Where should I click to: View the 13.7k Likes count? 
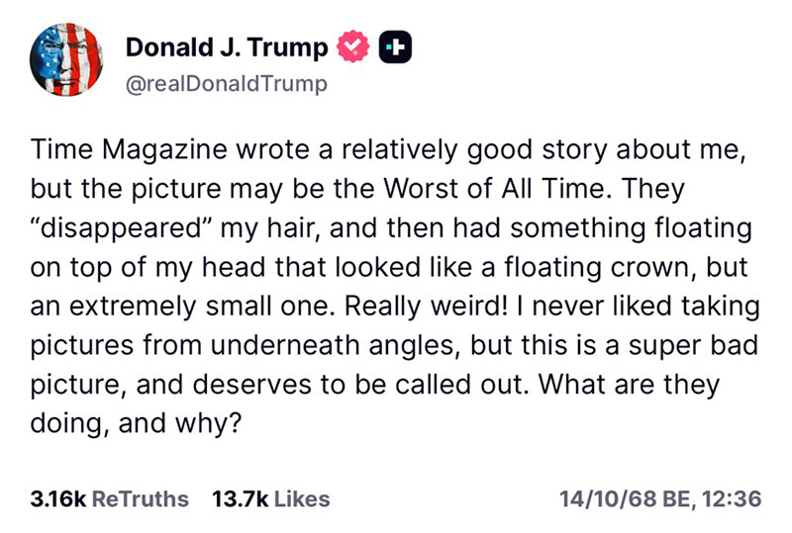click(x=241, y=498)
